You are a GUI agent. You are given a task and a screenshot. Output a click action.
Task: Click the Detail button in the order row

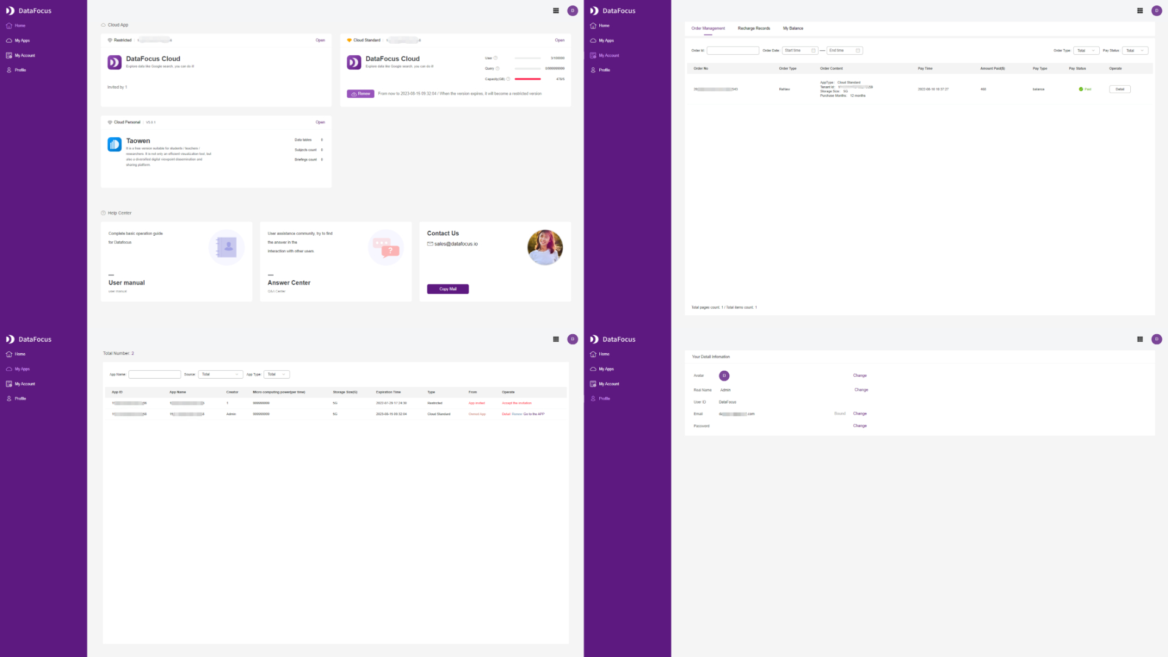tap(1119, 89)
